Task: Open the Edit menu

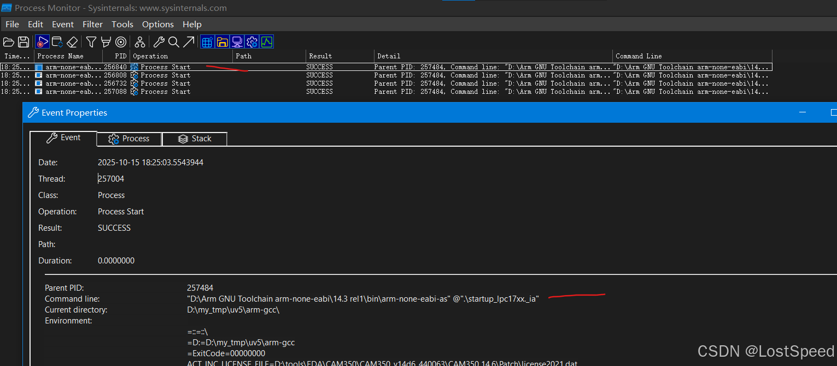Action: coord(36,24)
